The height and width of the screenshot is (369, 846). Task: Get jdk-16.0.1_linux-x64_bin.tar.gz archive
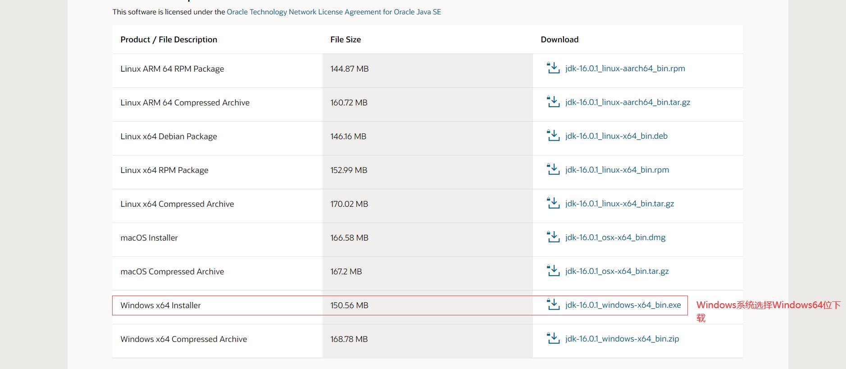(619, 204)
